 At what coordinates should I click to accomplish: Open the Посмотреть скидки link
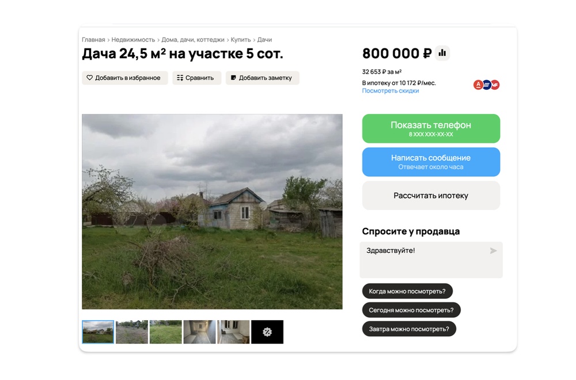[x=390, y=91]
